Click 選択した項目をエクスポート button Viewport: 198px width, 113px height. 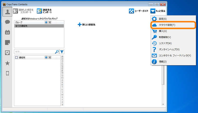coord(23,11)
